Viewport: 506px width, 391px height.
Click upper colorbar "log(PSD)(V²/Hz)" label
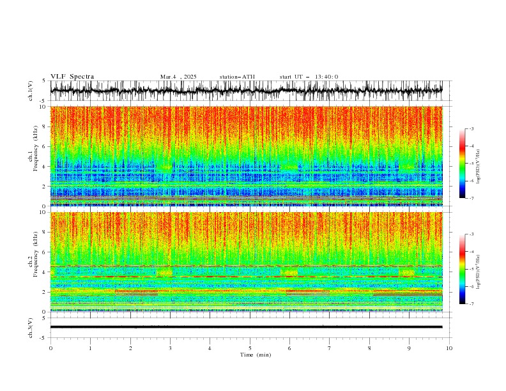(479, 167)
